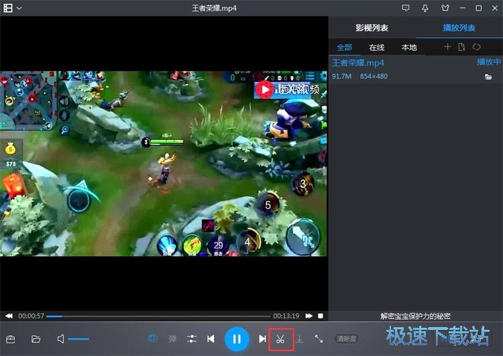The image size is (503, 356).
Task: Open the 清晰度 quality selector
Action: (347, 339)
